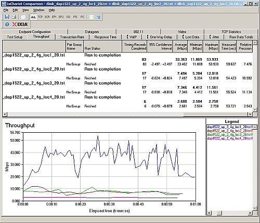
Task: Switch to the TCP Statistics tab
Action: 231,32
